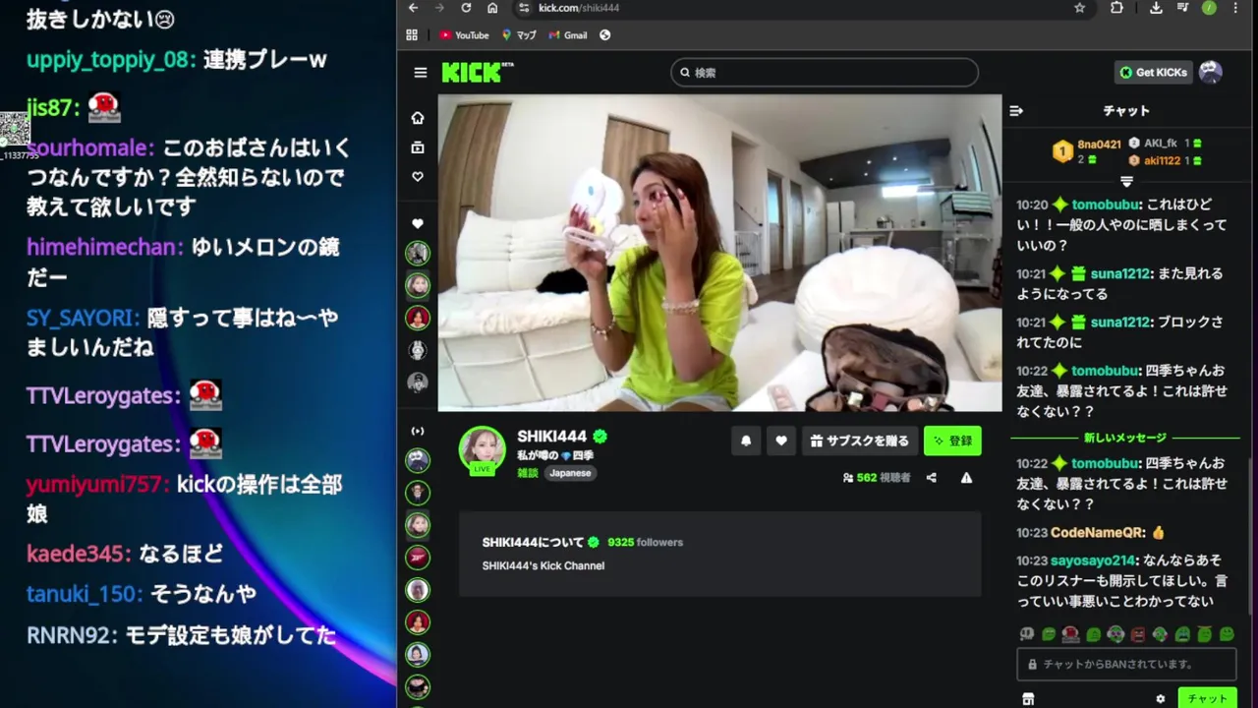Open the Kick sidebar hamburger menu
Screen dimensions: 1258x708
click(x=421, y=73)
